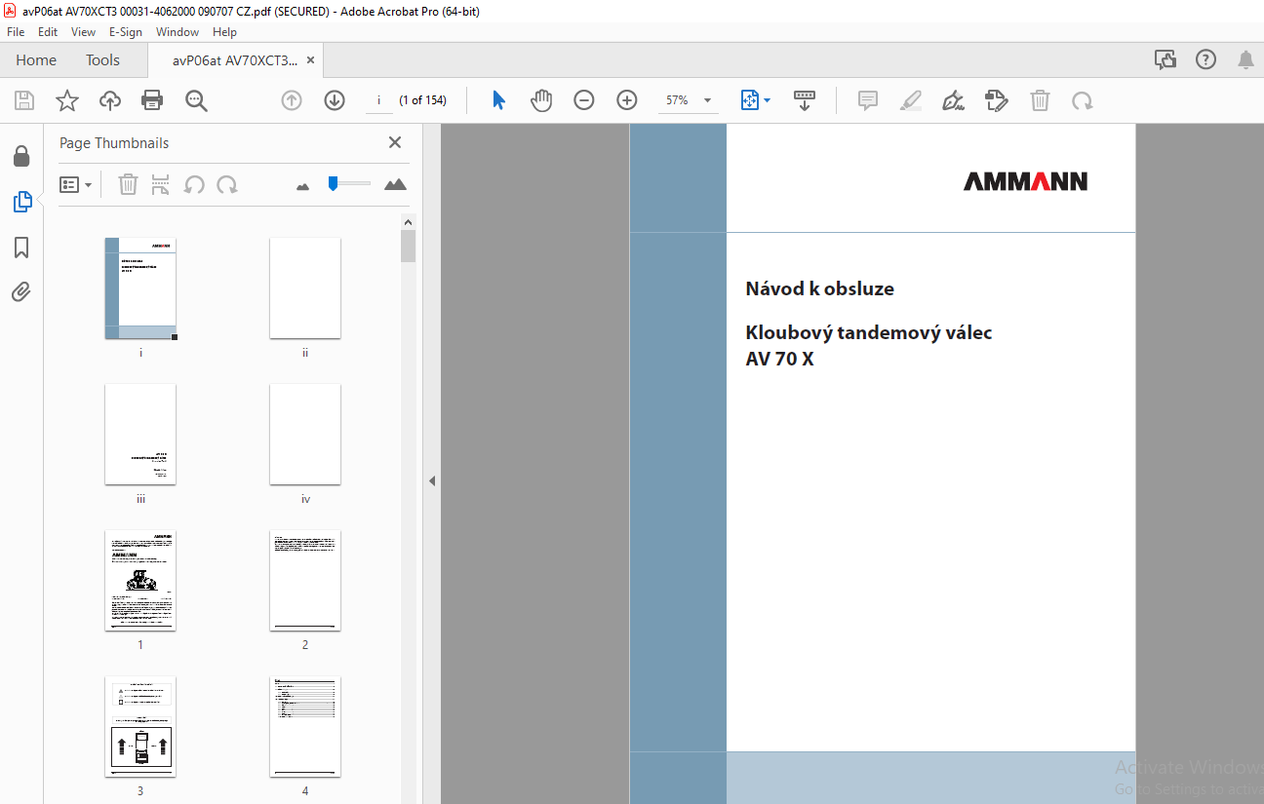Click the Save file icon

[24, 100]
